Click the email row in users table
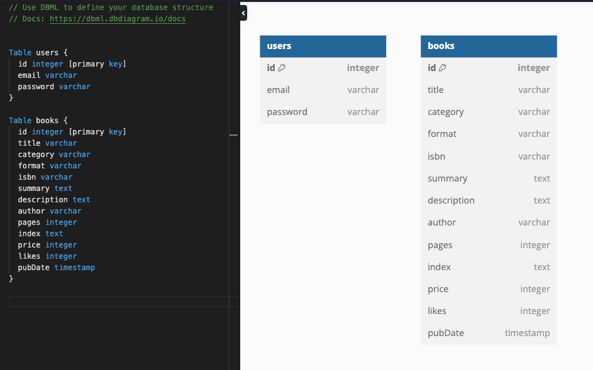The height and width of the screenshot is (370, 593). (323, 90)
